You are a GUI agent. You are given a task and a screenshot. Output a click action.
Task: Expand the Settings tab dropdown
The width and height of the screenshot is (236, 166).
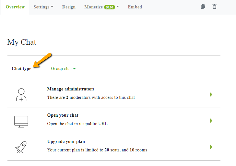[x=43, y=7]
